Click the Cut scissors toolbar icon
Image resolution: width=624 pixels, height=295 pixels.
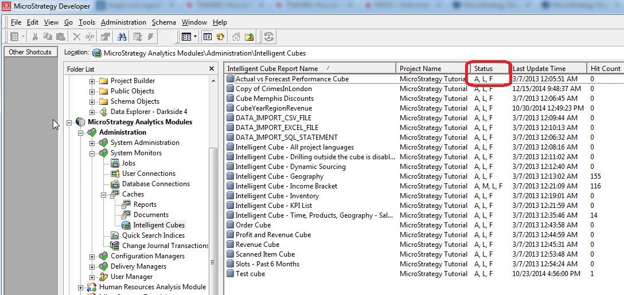pos(35,37)
